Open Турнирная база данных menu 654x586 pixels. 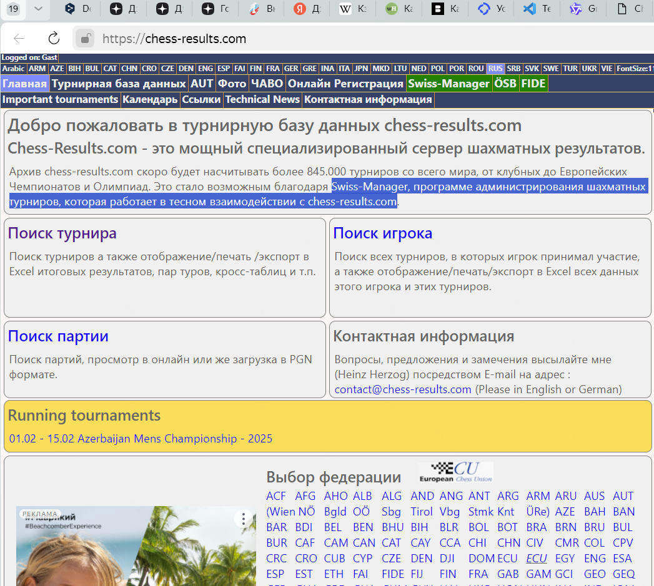coord(119,84)
